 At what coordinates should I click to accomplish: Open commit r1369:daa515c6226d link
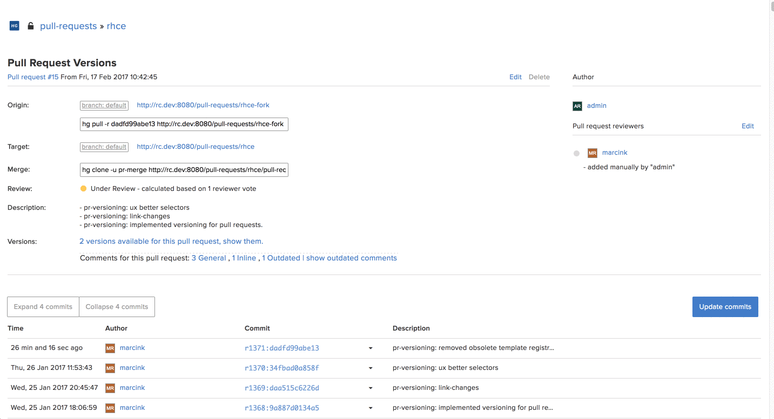pyautogui.click(x=282, y=388)
